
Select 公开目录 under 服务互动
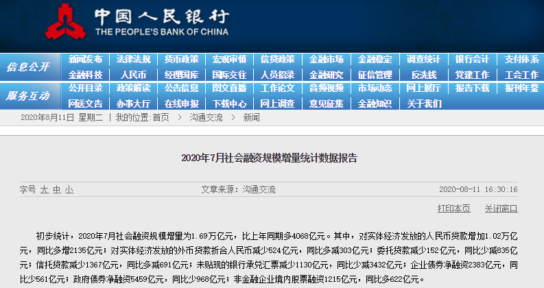click(x=85, y=88)
